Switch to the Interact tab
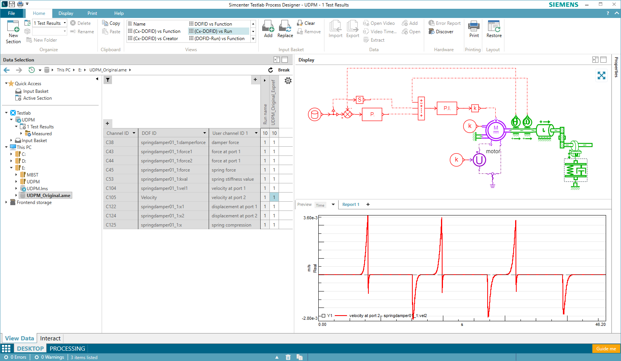The image size is (621, 361). click(x=50, y=338)
